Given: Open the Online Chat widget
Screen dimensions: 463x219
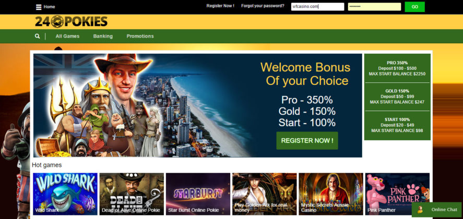Looking at the screenshot, I should coord(436,210).
